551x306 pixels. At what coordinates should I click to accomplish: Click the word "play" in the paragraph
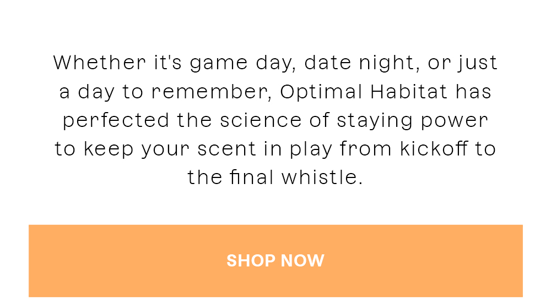point(311,150)
